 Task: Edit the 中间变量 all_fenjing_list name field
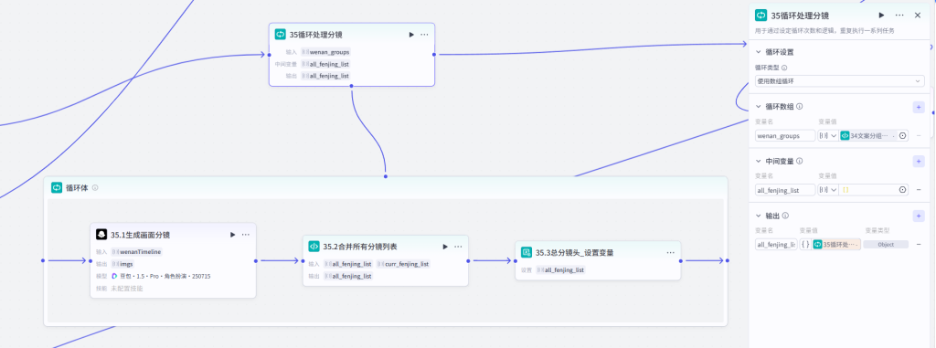point(785,190)
